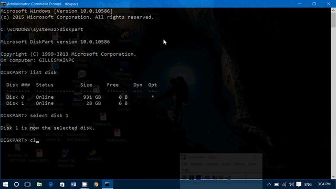Open Task View from the taskbar

click(28, 184)
